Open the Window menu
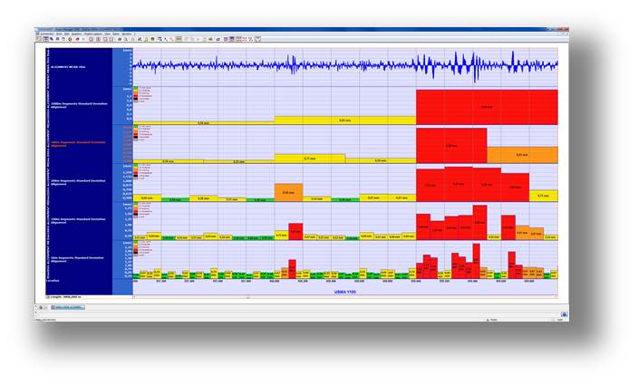The height and width of the screenshot is (385, 638). coord(127,34)
